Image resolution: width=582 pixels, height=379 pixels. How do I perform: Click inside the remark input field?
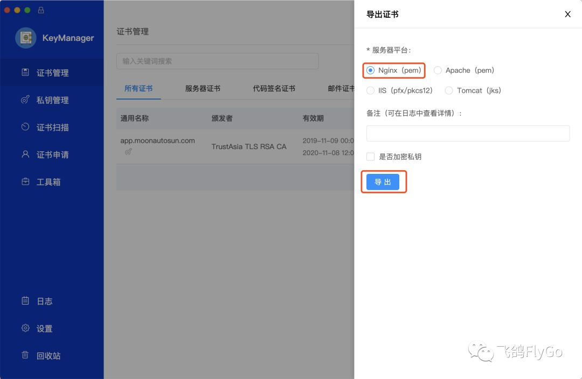click(x=468, y=133)
